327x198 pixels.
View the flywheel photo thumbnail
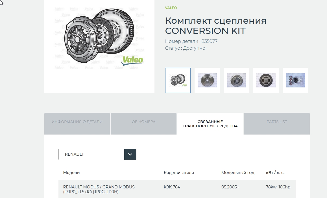click(207, 80)
